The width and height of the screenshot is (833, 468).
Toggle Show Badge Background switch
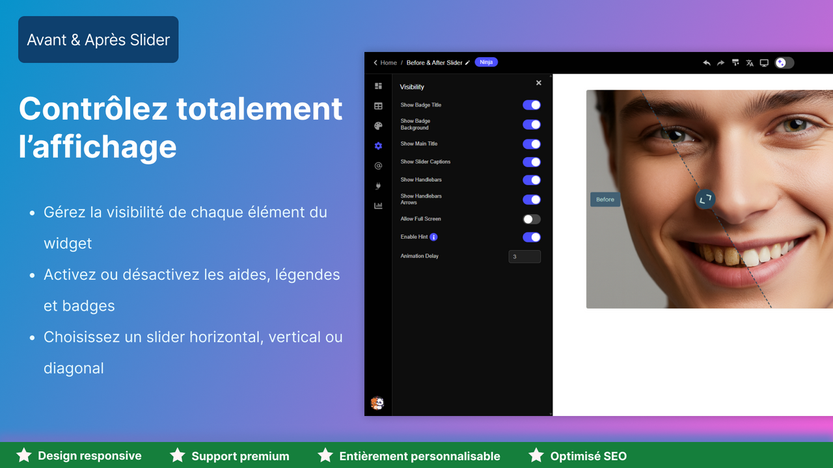point(532,124)
